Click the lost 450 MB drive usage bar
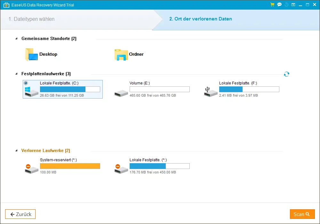This screenshot has width=320, height=224. pos(160,166)
